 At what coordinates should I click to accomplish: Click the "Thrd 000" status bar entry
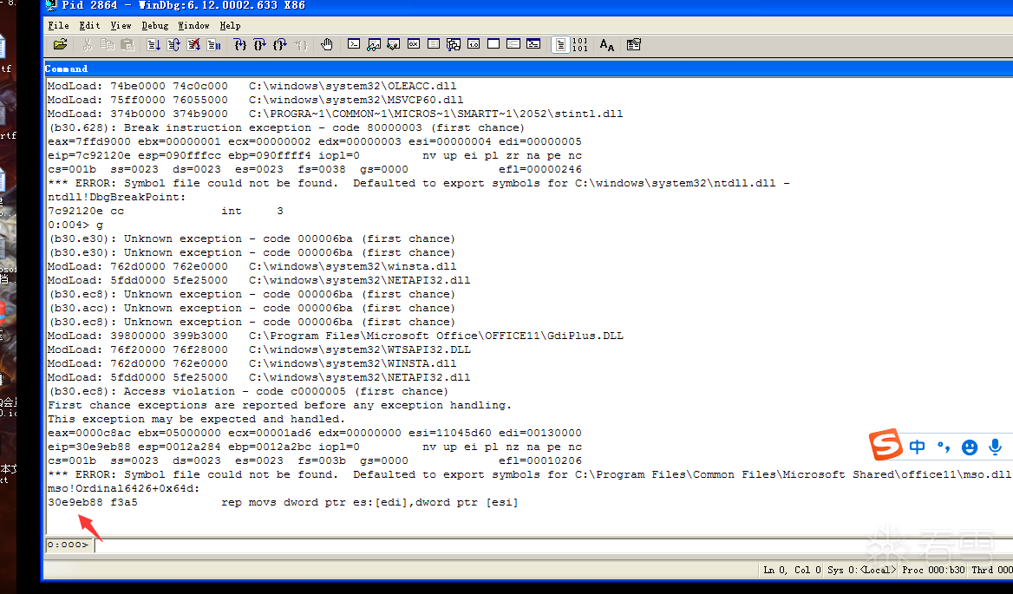click(991, 570)
